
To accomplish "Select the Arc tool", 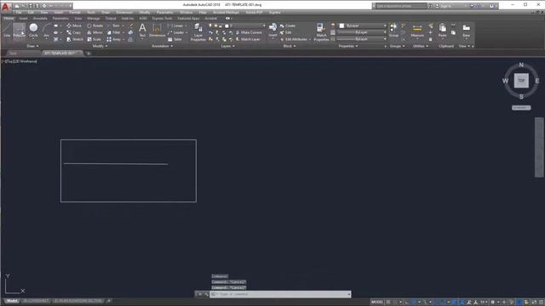I will 46,31.
